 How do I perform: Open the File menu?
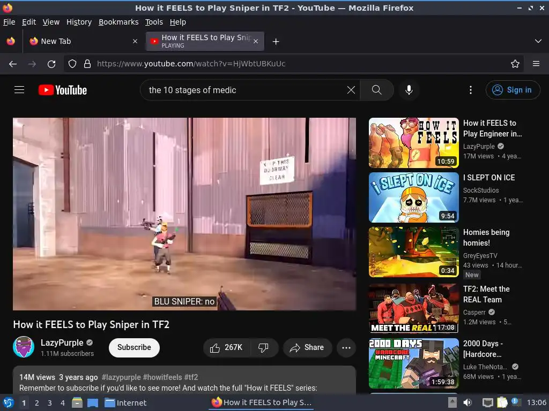(x=9, y=22)
